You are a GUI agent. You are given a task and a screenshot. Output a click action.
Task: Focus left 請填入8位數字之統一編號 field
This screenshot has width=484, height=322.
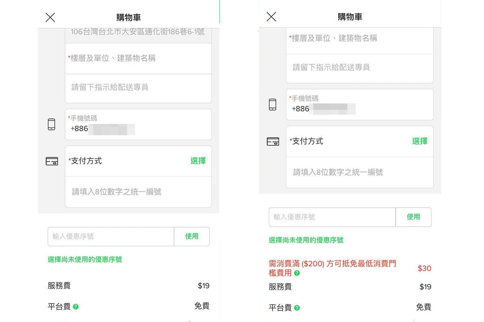tap(138, 192)
